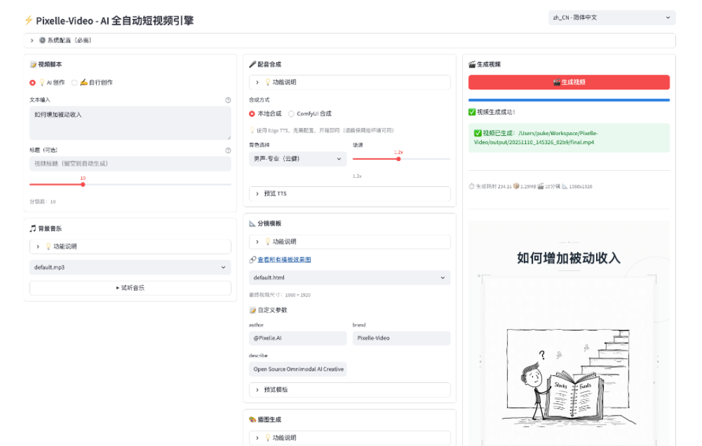Click the lightning bolt logo icon
702x446 pixels.
(29, 21)
